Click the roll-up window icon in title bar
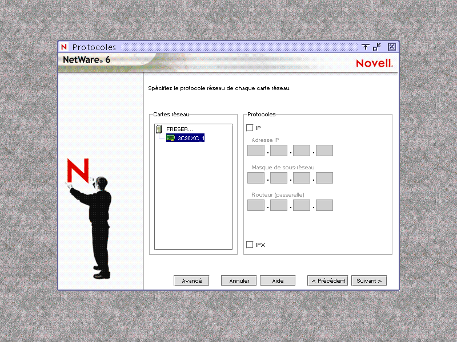This screenshot has width=457, height=342. (365, 47)
